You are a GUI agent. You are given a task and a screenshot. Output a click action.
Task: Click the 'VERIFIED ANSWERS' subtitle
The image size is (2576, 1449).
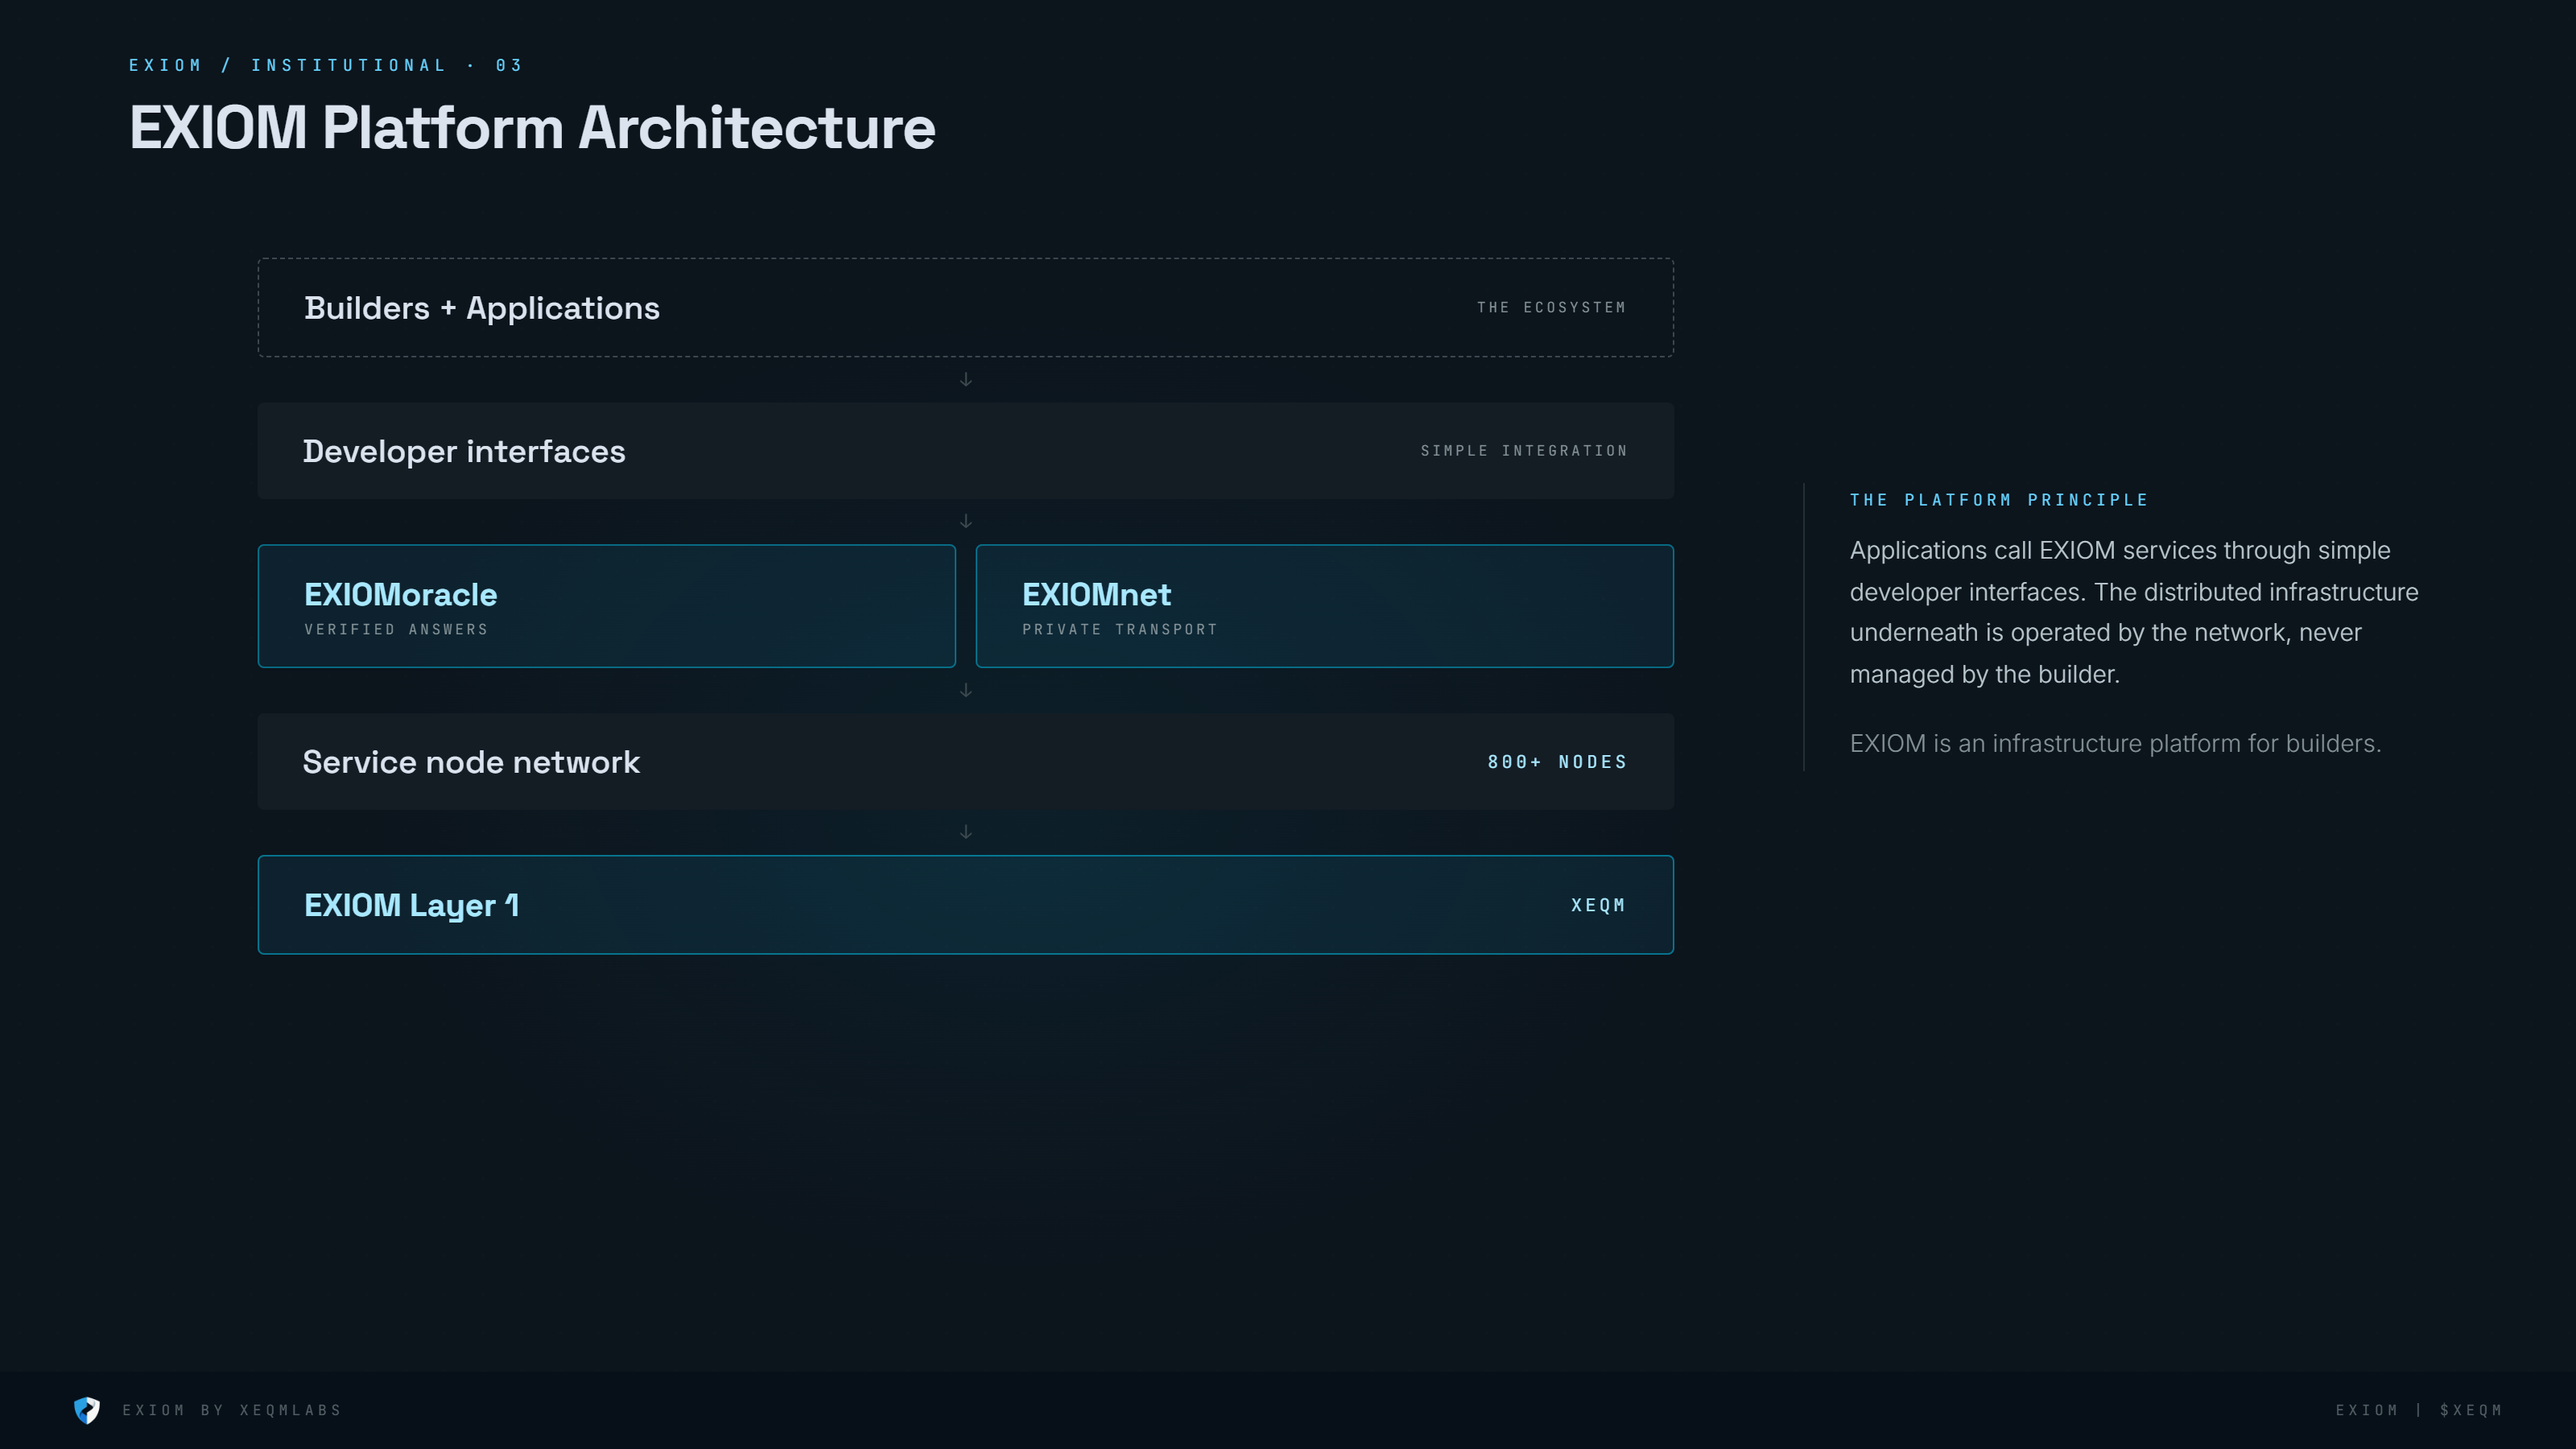pos(396,629)
